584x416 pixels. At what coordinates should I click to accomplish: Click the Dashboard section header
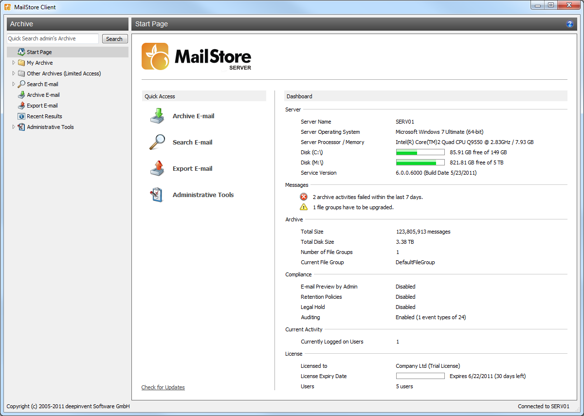click(x=425, y=96)
